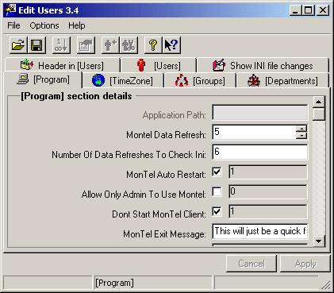
Task: Click the Allow Only Admin value field
Action: pyautogui.click(x=268, y=192)
